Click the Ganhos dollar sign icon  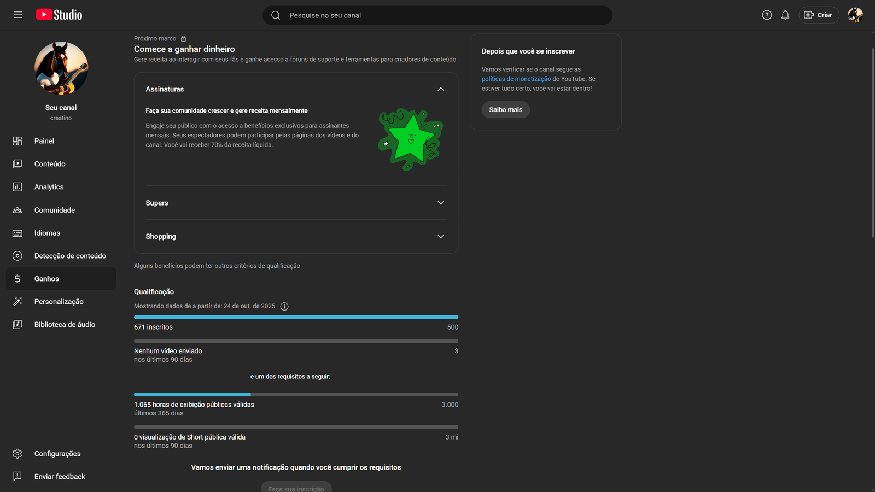(17, 279)
